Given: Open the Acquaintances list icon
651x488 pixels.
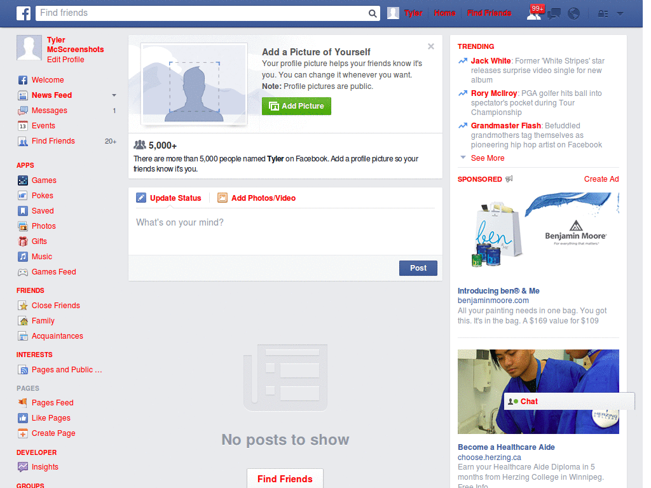Looking at the screenshot, I should point(23,336).
